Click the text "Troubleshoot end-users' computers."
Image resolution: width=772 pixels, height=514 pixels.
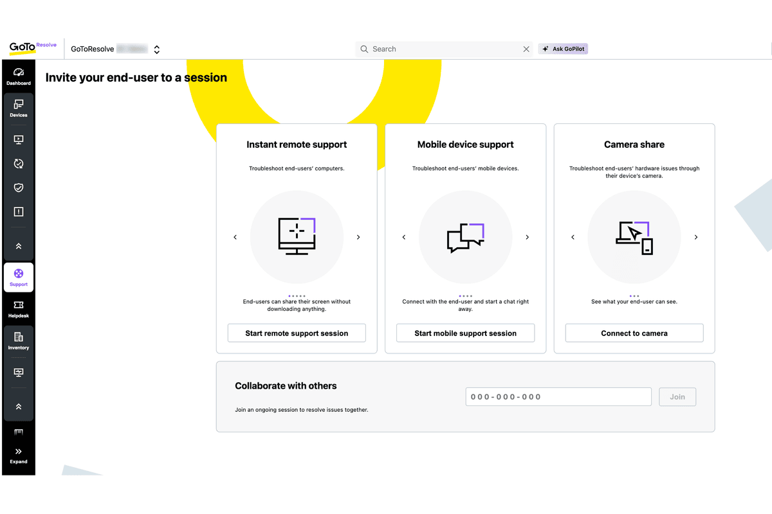[297, 168]
